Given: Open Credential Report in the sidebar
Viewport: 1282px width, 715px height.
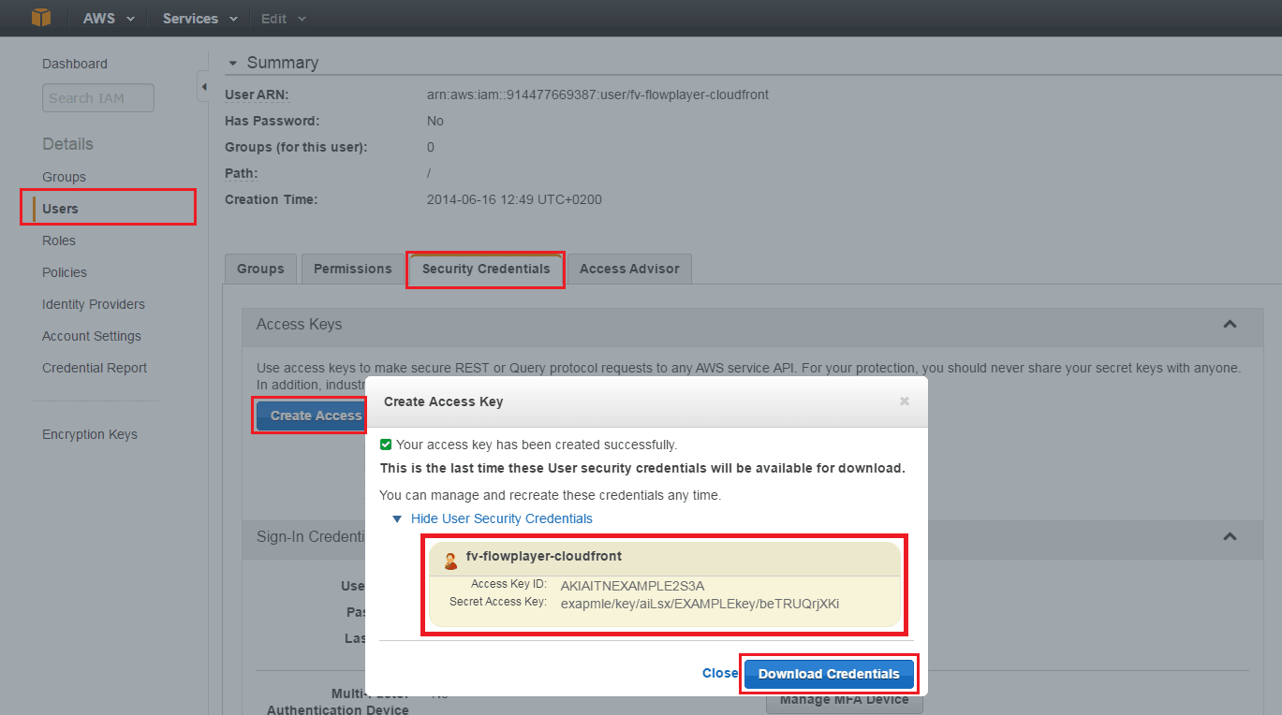Looking at the screenshot, I should click(95, 368).
